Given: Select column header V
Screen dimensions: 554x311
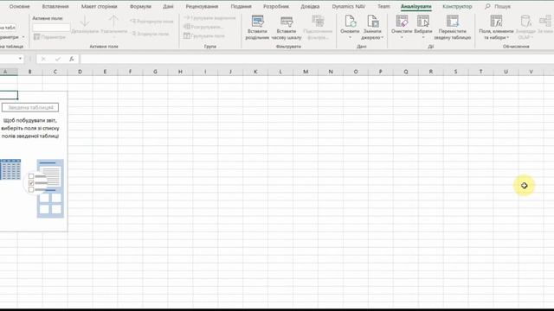Looking at the screenshot, I should (531, 72).
